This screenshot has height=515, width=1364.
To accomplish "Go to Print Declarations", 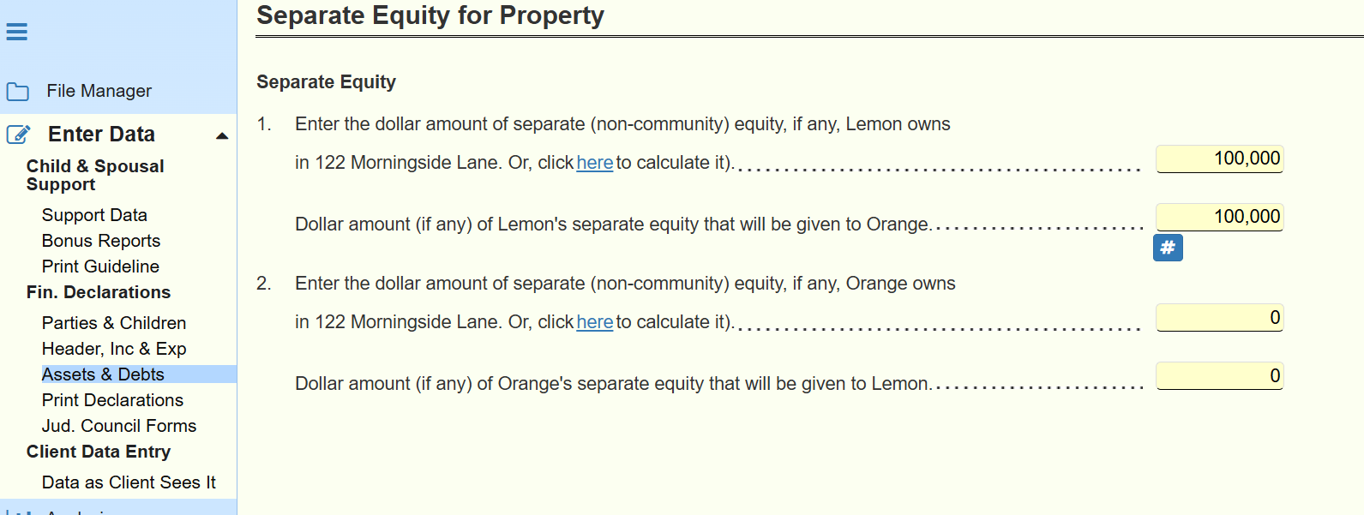I will coord(112,400).
